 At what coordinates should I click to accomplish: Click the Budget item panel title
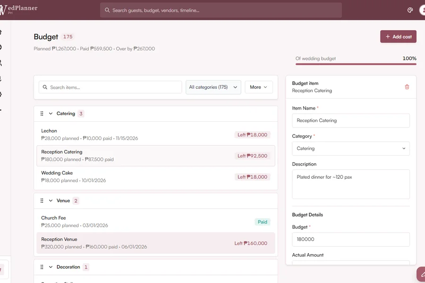(305, 83)
